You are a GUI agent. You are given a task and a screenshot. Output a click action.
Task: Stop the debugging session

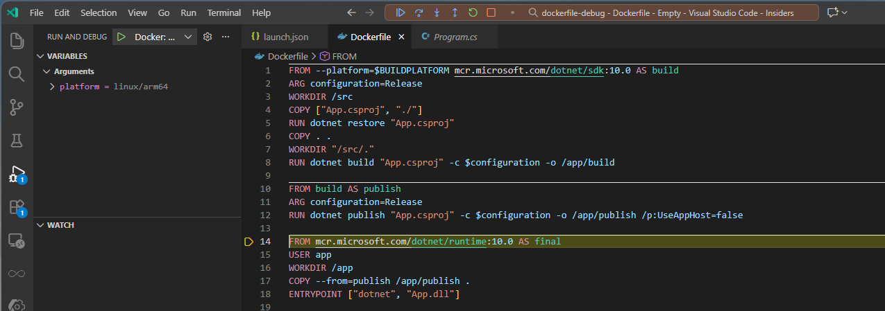[x=491, y=12]
